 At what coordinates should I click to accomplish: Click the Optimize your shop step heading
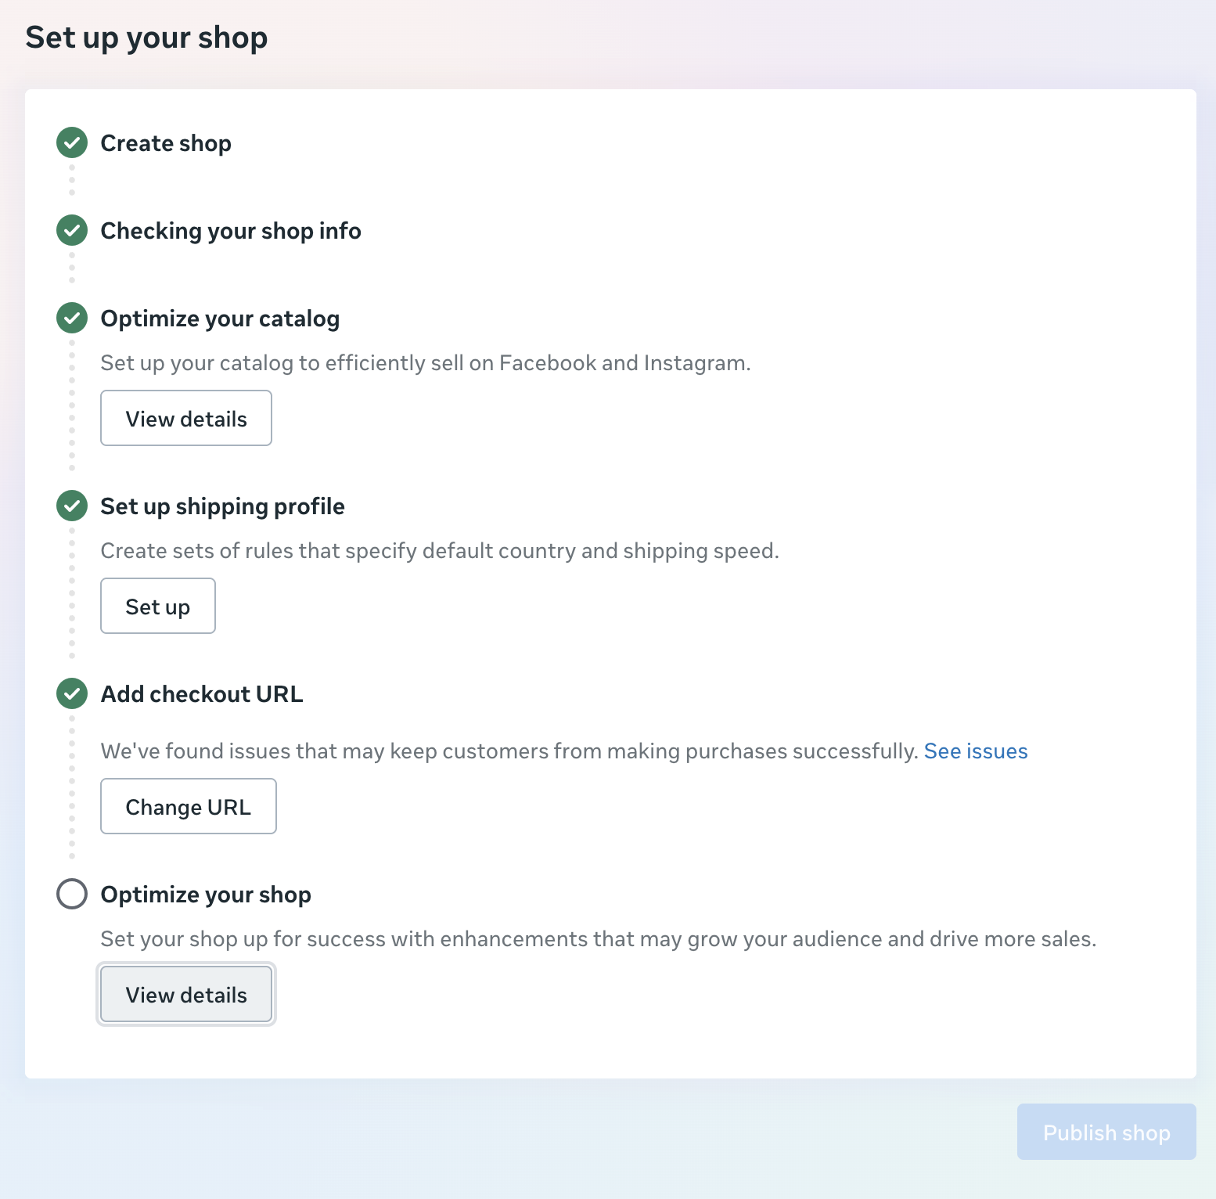pyautogui.click(x=206, y=895)
